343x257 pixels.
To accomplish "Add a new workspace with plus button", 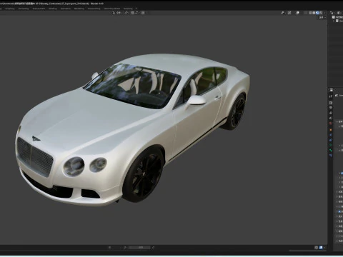I will (136, 9).
